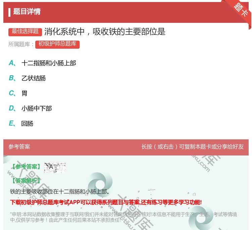Click the 长按（或右击）可复制本题卡 hint text
The height and width of the screenshot is (230, 252).
click(x=193, y=147)
